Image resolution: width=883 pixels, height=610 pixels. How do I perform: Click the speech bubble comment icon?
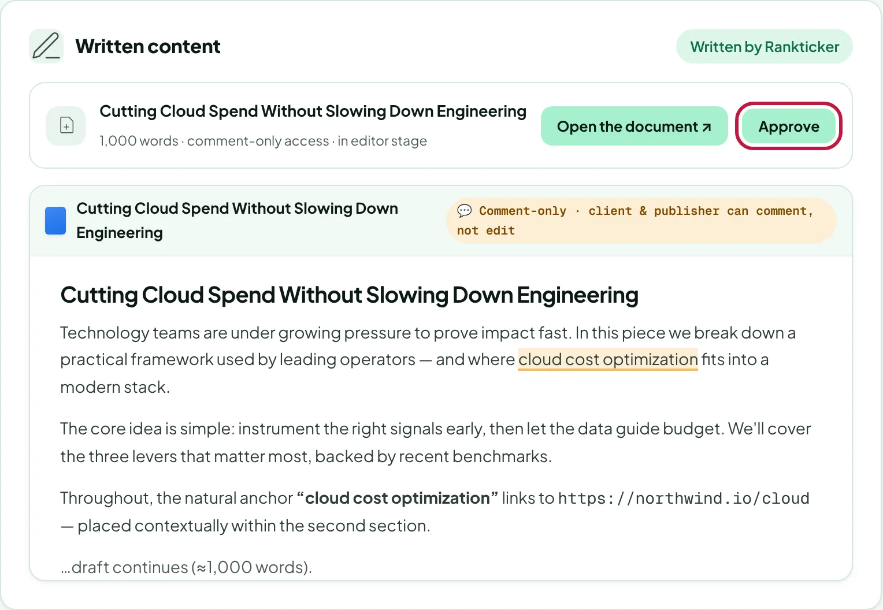(465, 211)
